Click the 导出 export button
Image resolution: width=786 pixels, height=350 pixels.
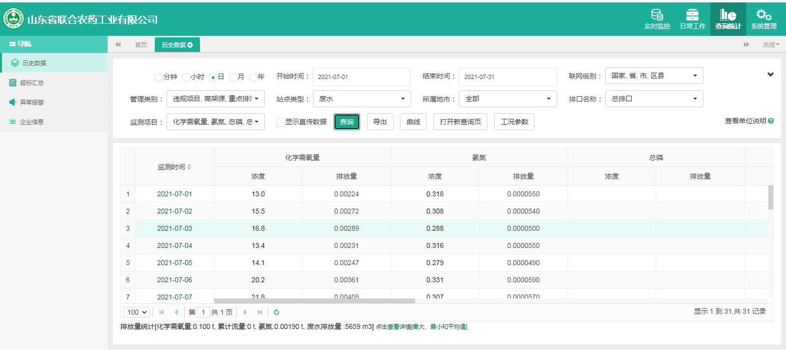(380, 122)
